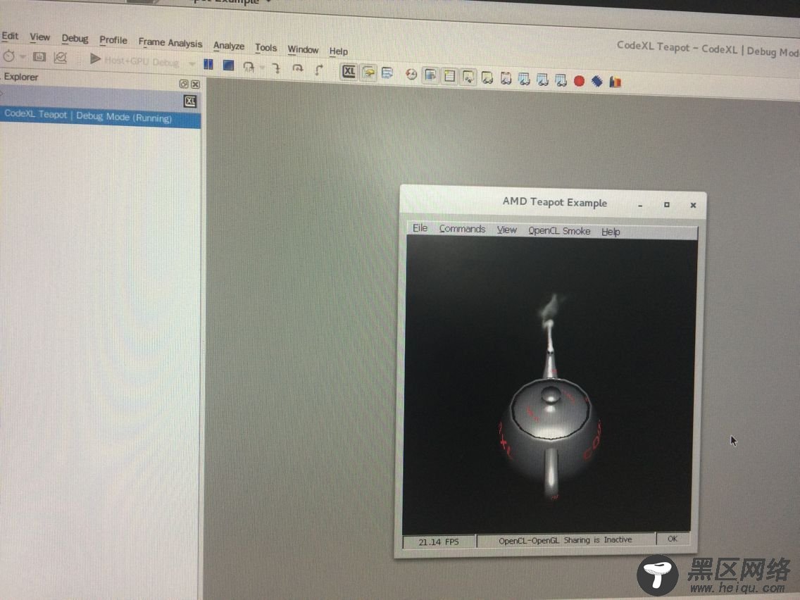The image size is (800, 600).
Task: Click the OK status cell in Teapot window
Action: [x=673, y=538]
